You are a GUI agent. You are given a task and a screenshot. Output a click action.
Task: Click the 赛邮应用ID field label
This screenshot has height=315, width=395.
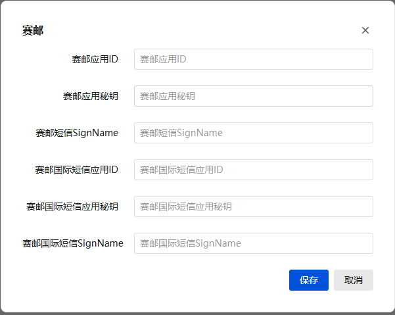[95, 59]
